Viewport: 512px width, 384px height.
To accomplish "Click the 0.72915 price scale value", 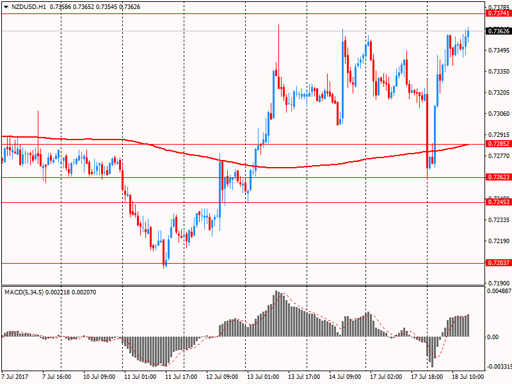I will (x=499, y=135).
